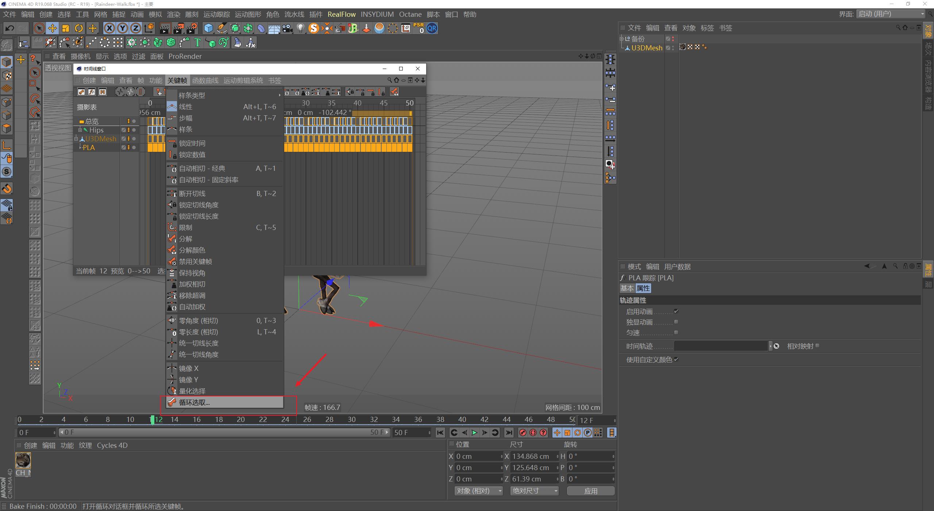Toggle 使用自定义颜色 checkbox
The height and width of the screenshot is (511, 934).
click(676, 360)
